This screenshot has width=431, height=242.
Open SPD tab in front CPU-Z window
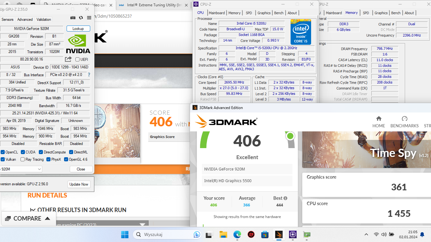click(x=249, y=13)
